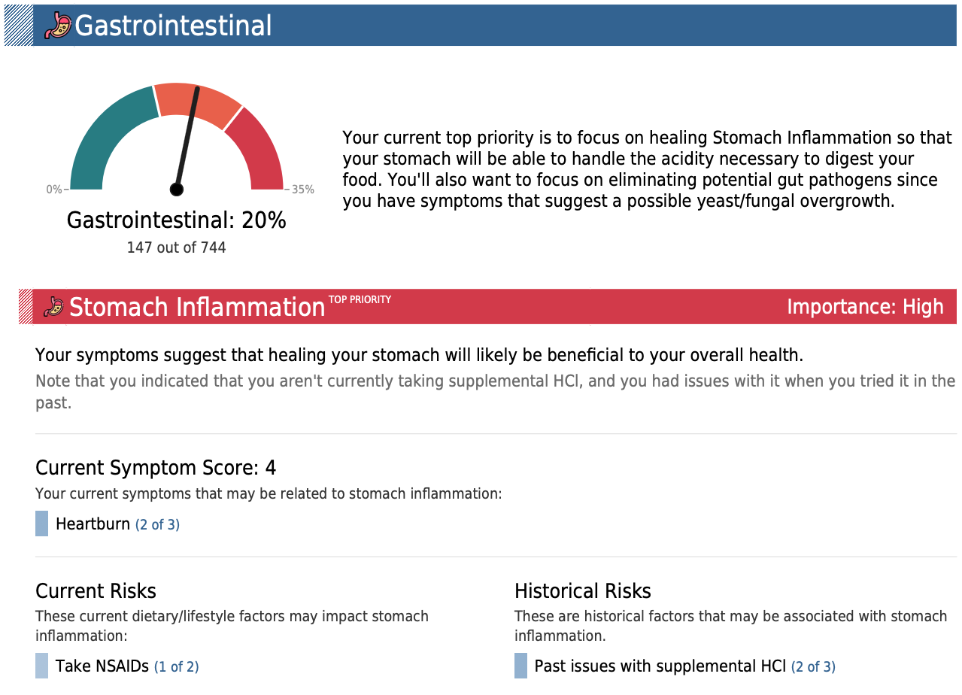
Task: Click the Historical Risks heading
Action: [583, 590]
